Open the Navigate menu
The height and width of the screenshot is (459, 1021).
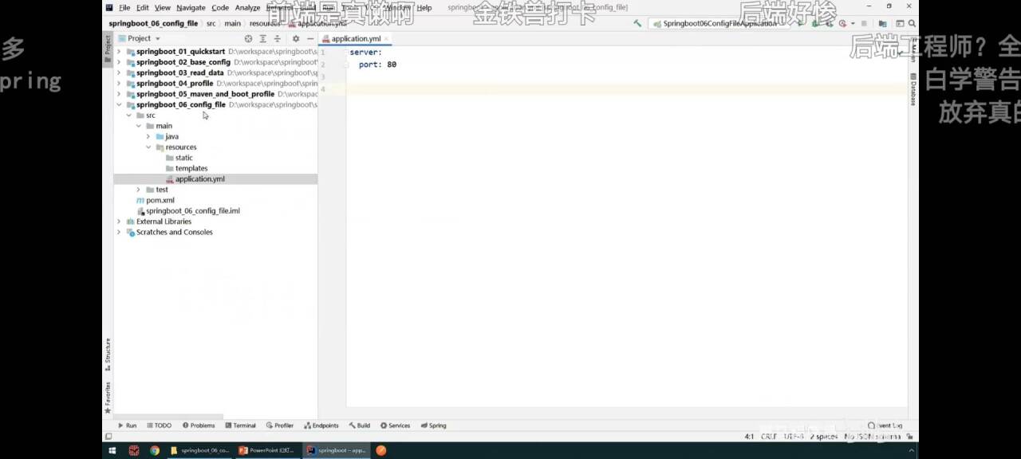coord(191,8)
